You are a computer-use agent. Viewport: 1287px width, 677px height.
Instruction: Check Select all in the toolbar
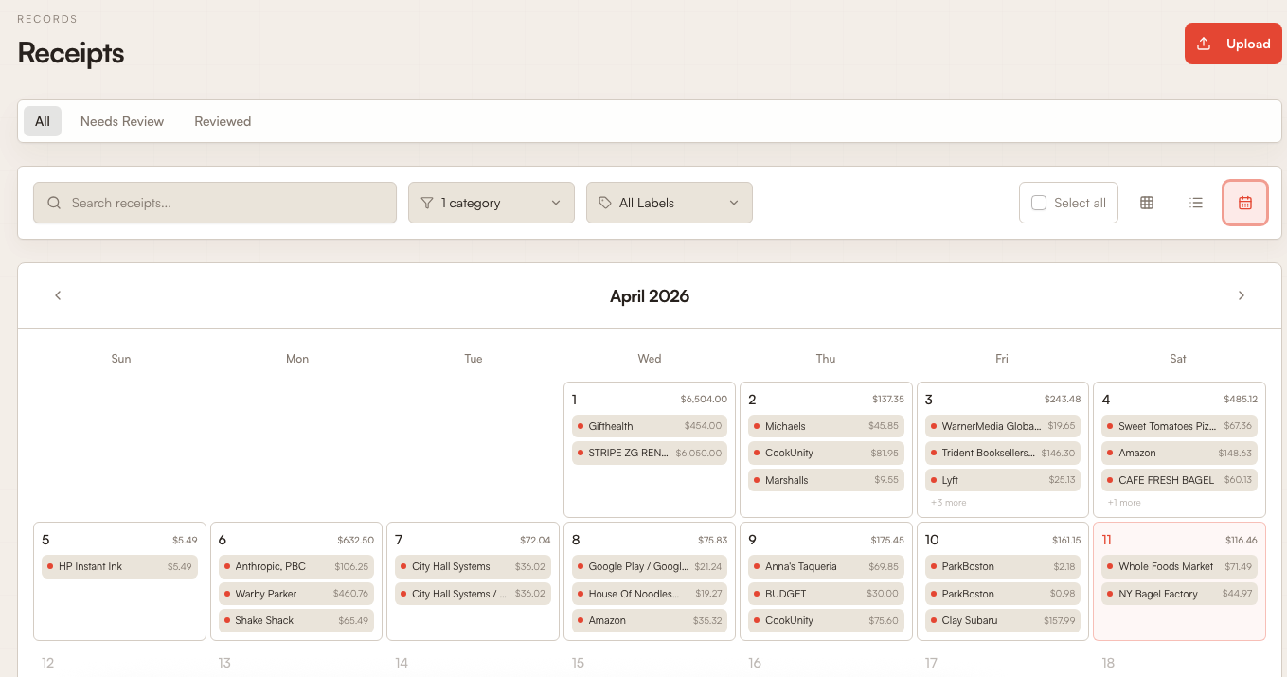(x=1039, y=203)
